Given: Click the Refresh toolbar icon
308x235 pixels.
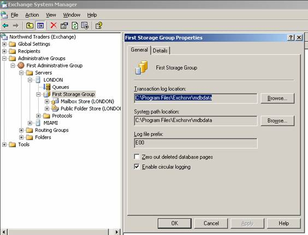Looking at the screenshot, I should click(x=75, y=26).
